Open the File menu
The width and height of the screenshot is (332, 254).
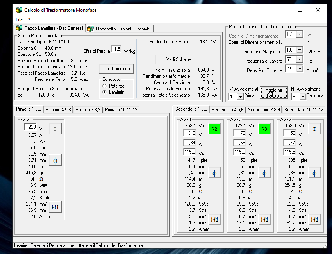pos(19,20)
